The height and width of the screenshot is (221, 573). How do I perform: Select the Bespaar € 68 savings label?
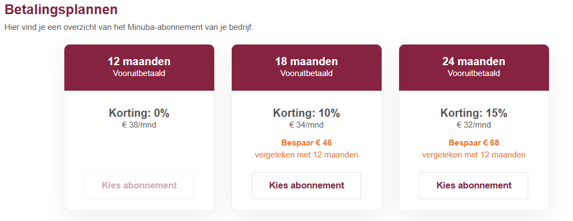click(474, 143)
